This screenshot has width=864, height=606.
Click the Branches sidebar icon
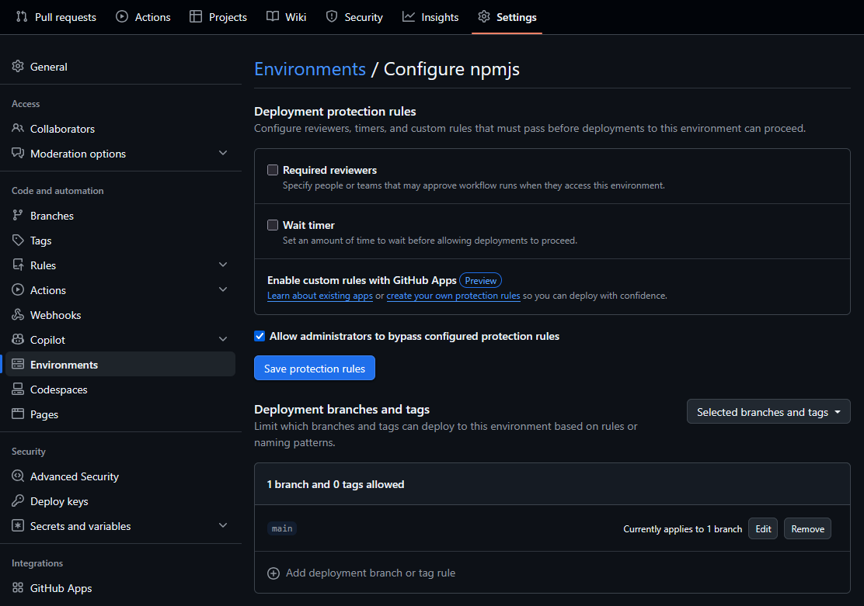17,215
